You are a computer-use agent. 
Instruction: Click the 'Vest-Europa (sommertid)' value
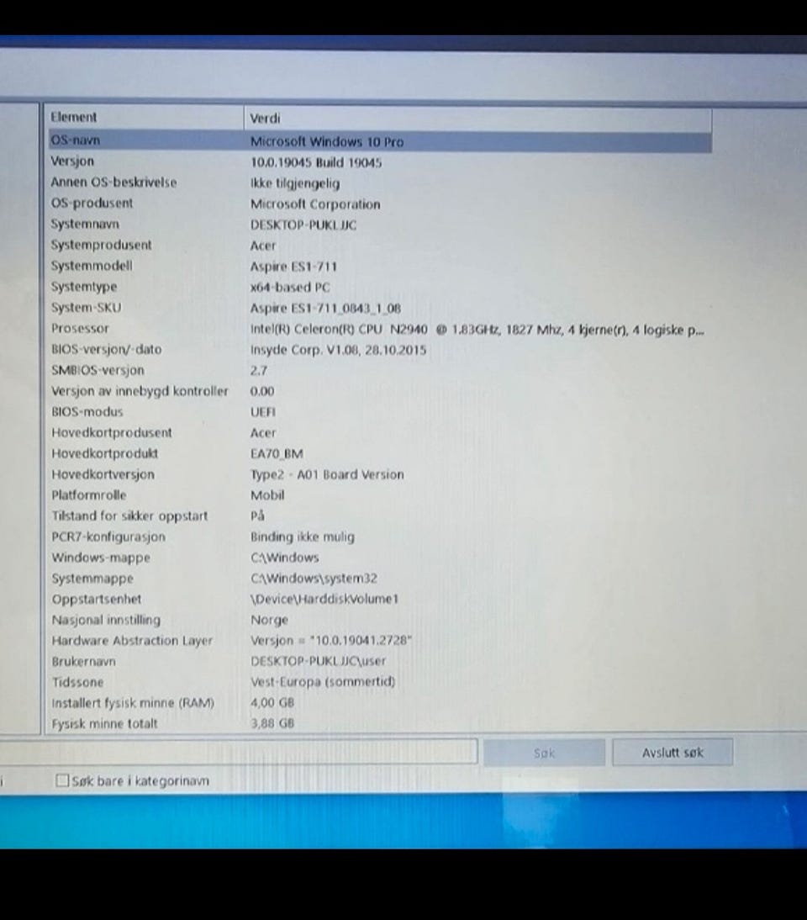pyautogui.click(x=323, y=682)
